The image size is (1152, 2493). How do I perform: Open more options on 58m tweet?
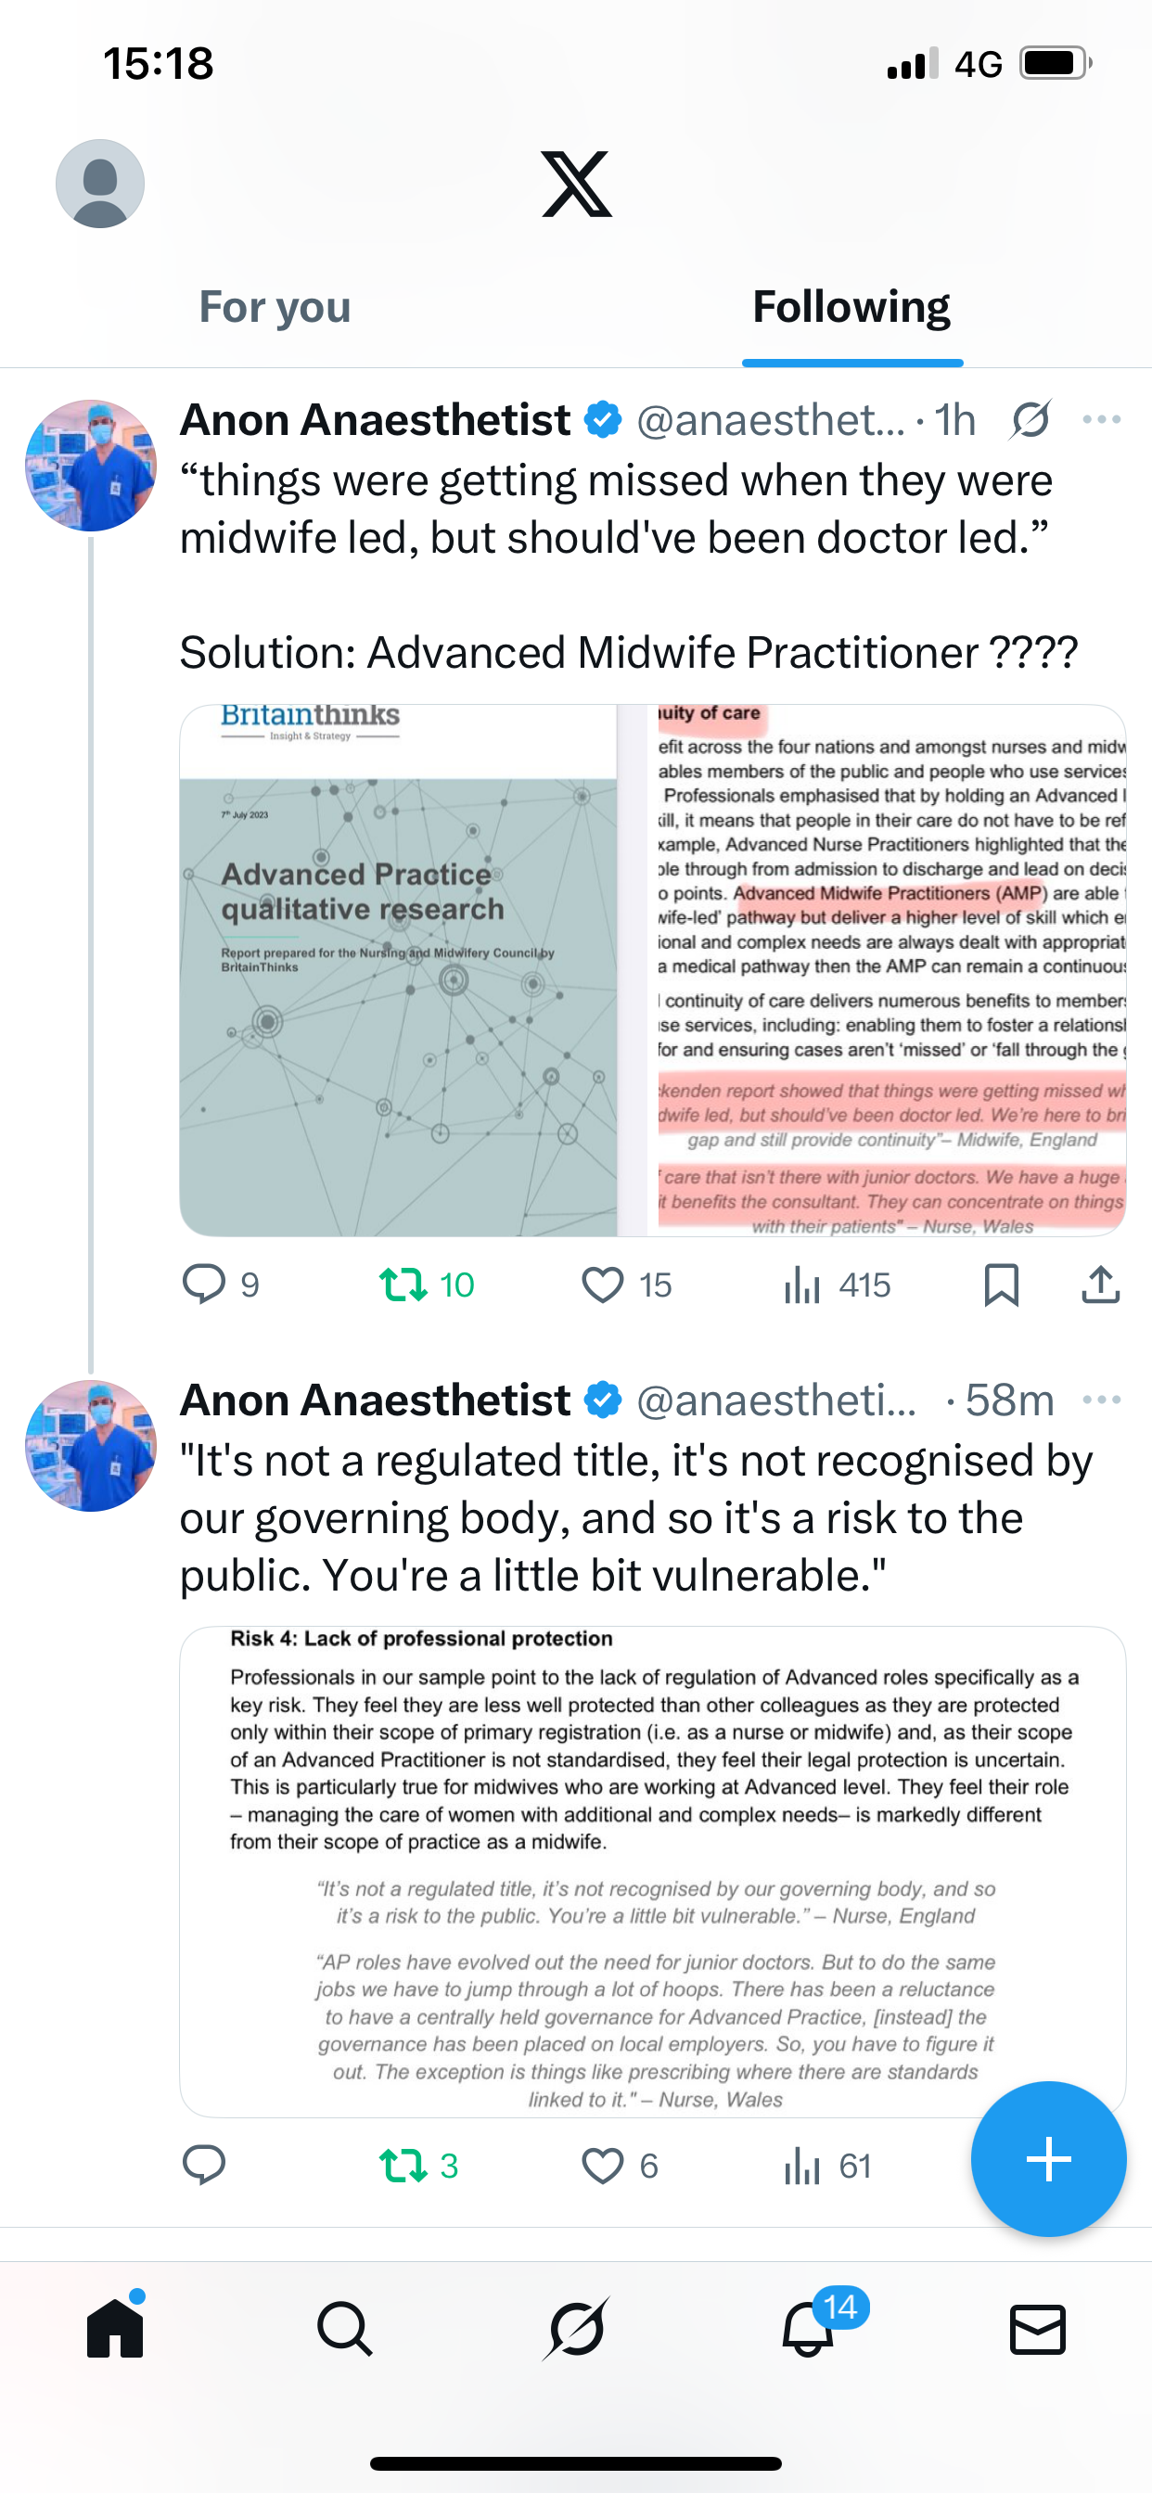pos(1102,1400)
